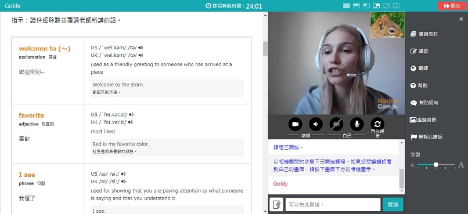The height and width of the screenshot is (214, 468).
Task: Open 幫助短句 helpful phrases
Action: (424, 103)
